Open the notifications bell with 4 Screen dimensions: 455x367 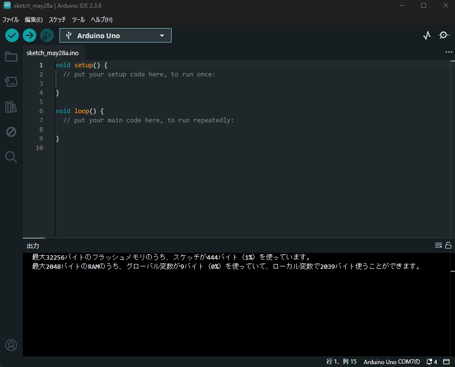pos(431,362)
